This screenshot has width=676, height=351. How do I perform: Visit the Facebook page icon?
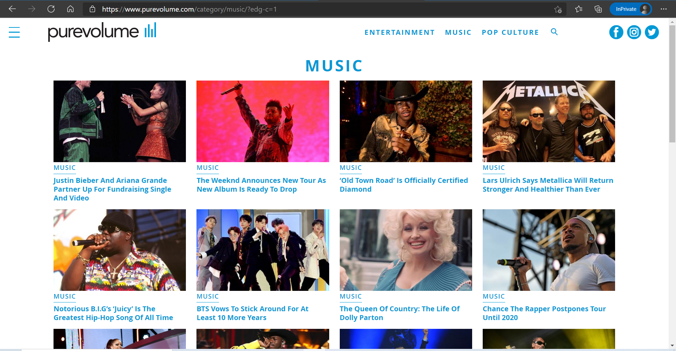click(616, 32)
